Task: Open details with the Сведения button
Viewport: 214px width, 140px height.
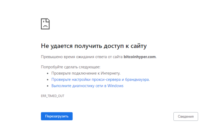Action: coord(185,116)
